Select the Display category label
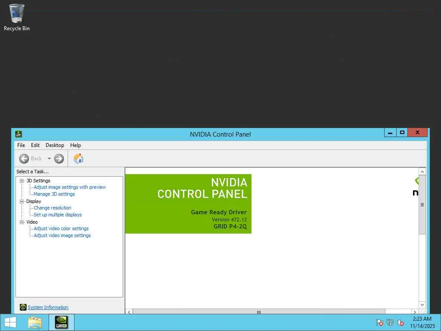Image resolution: width=441 pixels, height=331 pixels. coord(34,201)
